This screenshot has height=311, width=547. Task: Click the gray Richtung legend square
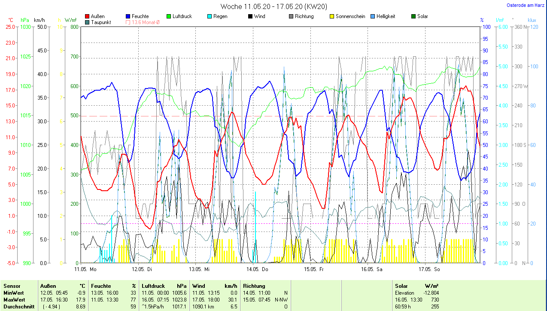tap(291, 16)
